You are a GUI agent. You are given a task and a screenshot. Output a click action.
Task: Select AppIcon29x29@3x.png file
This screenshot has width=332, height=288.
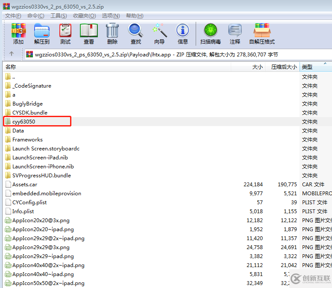(x=37, y=247)
